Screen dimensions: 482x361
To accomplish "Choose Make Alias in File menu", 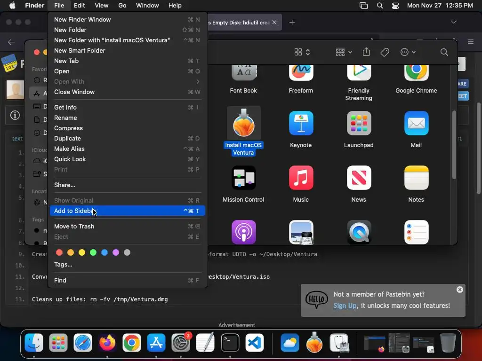I will pyautogui.click(x=127, y=149).
